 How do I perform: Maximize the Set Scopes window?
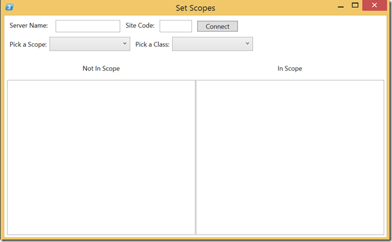(355, 5)
